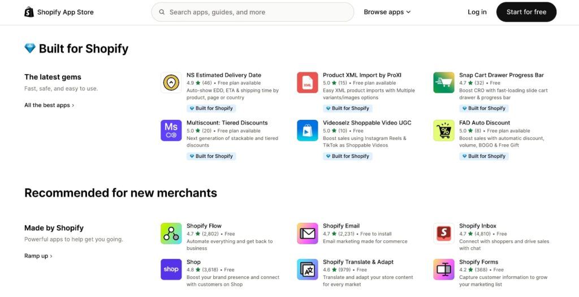Open the purple Shop app icon
579x297 pixels.
171,269
